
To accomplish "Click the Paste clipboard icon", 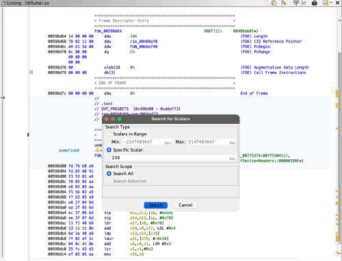I will tap(274, 3).
